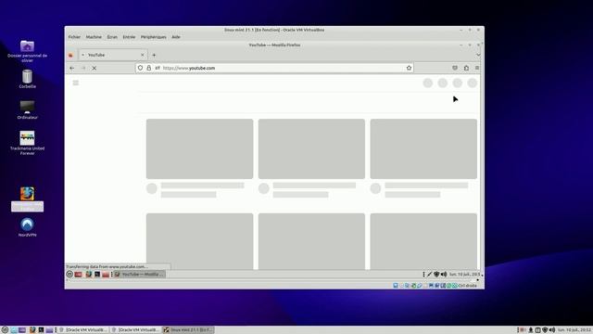
Task: Open top-middle placeholder video thumbnail
Action: pos(311,148)
